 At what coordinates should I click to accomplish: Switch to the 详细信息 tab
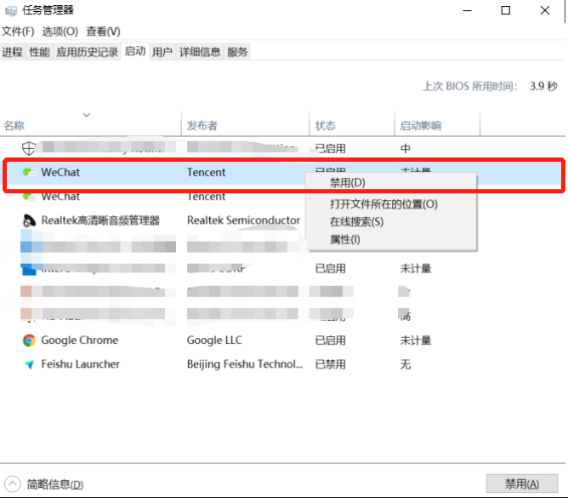[200, 52]
